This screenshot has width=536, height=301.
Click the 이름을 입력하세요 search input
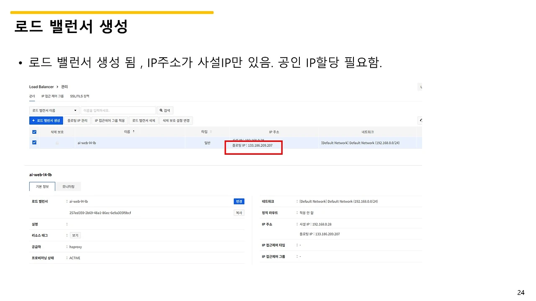coord(118,110)
